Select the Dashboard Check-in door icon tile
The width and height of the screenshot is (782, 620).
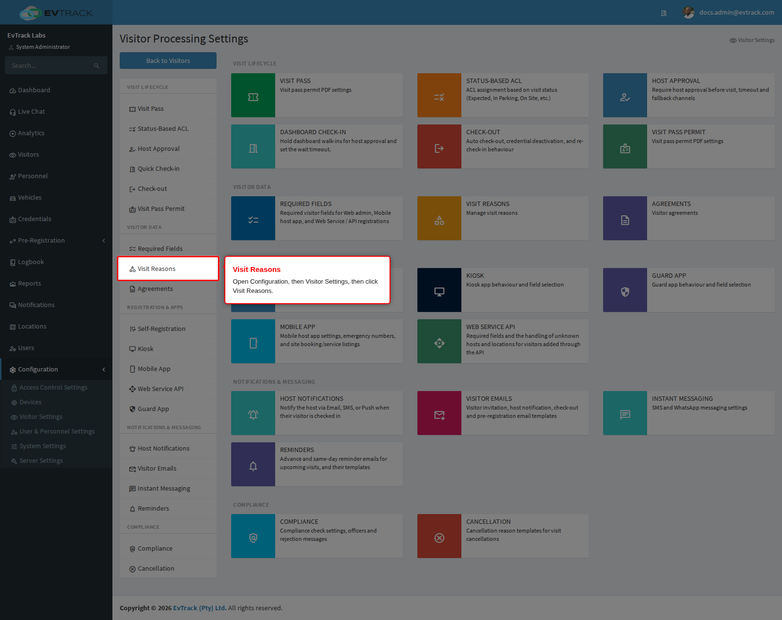pos(253,146)
